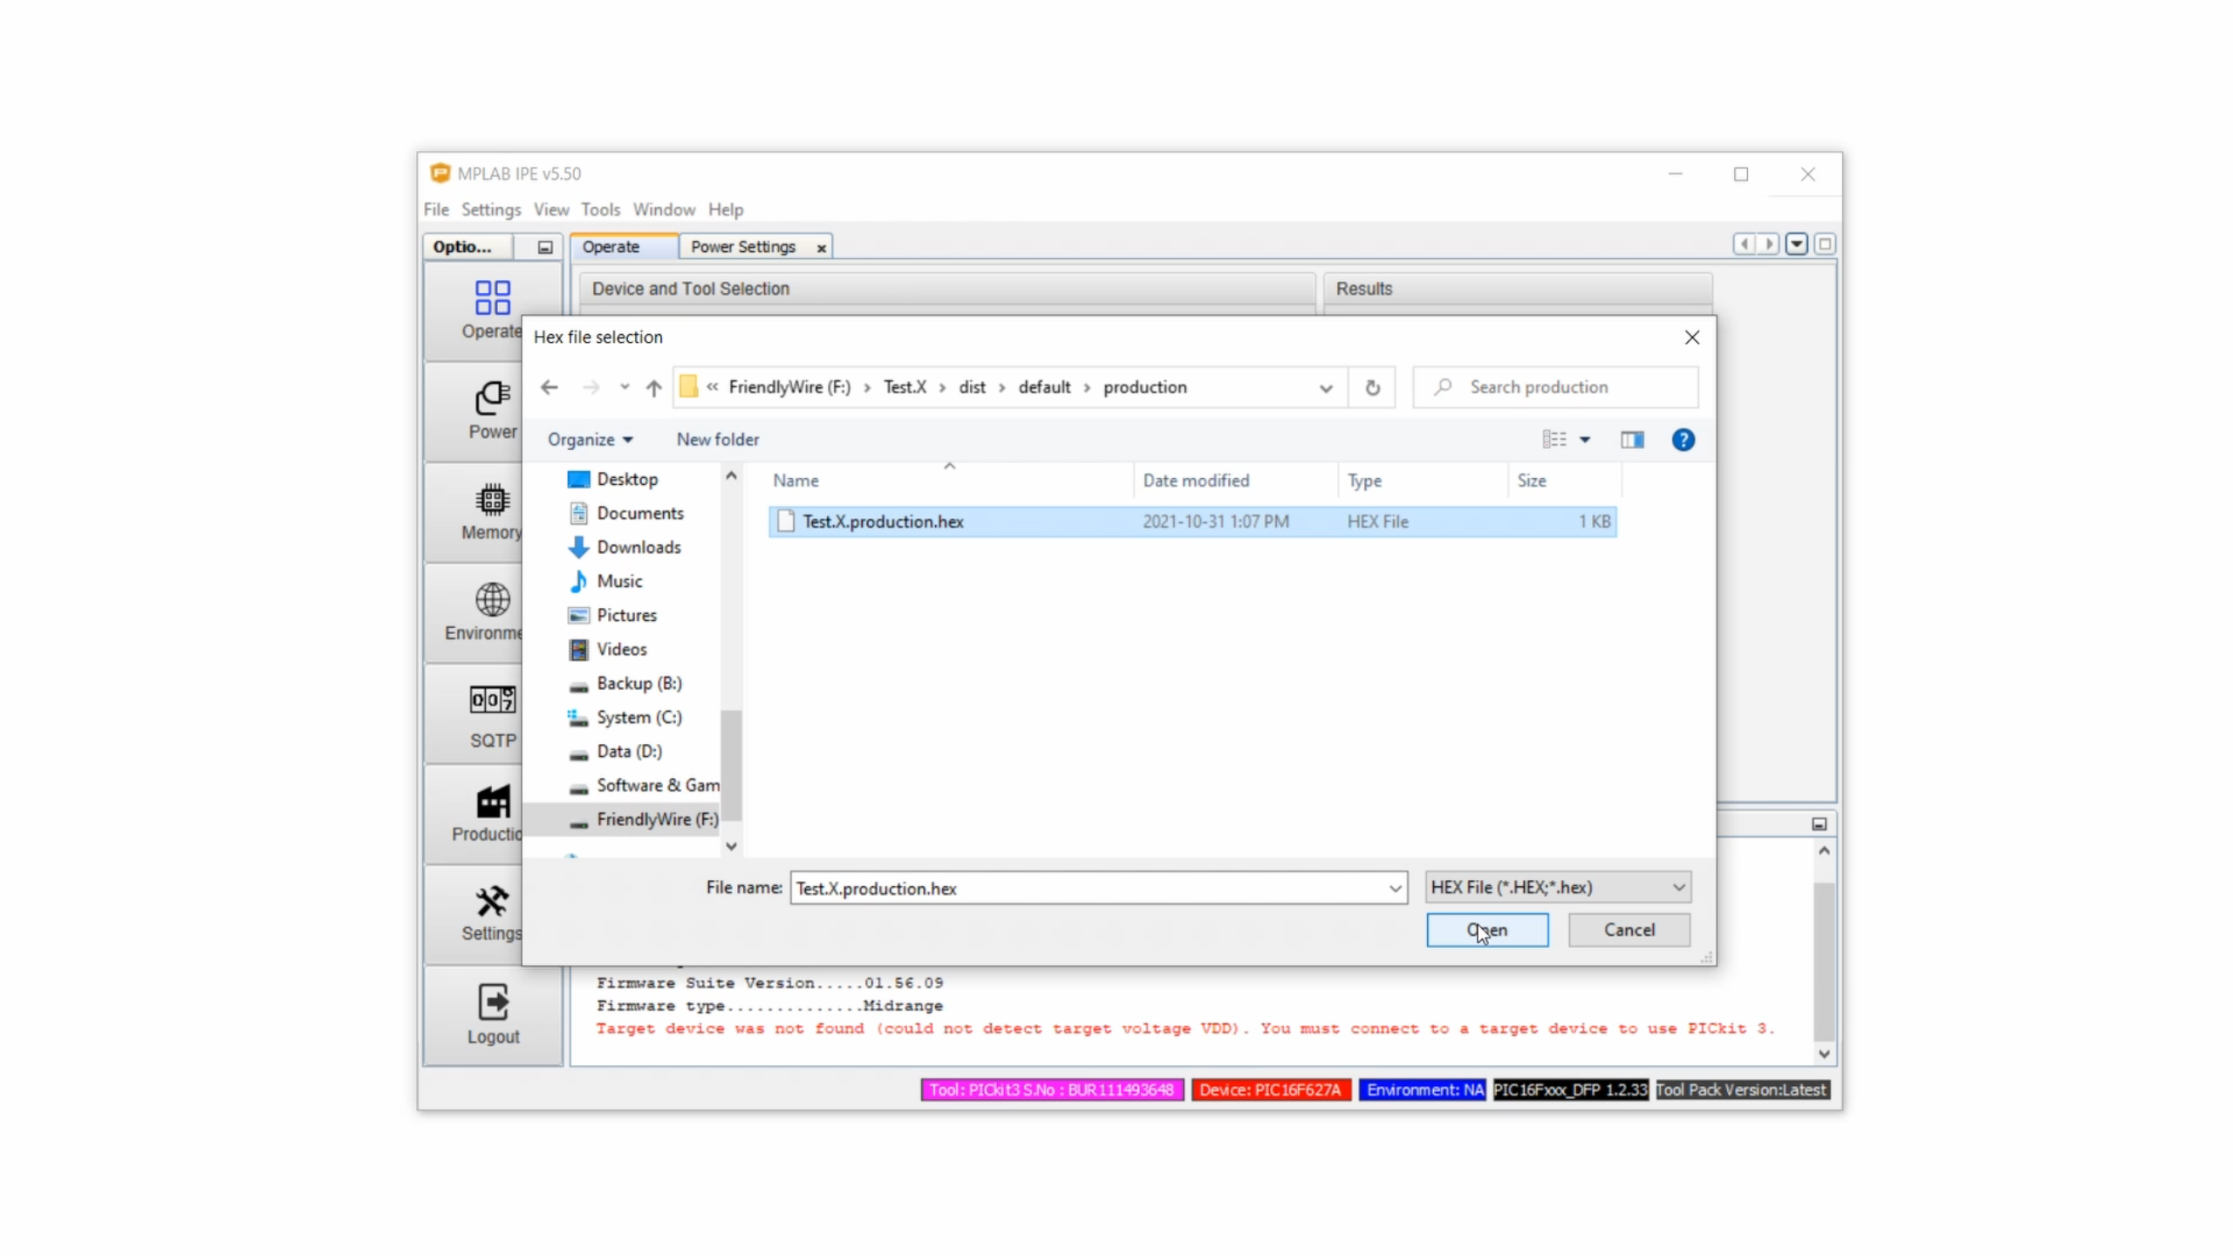Open the Logout sidebar icon

pos(493,1003)
